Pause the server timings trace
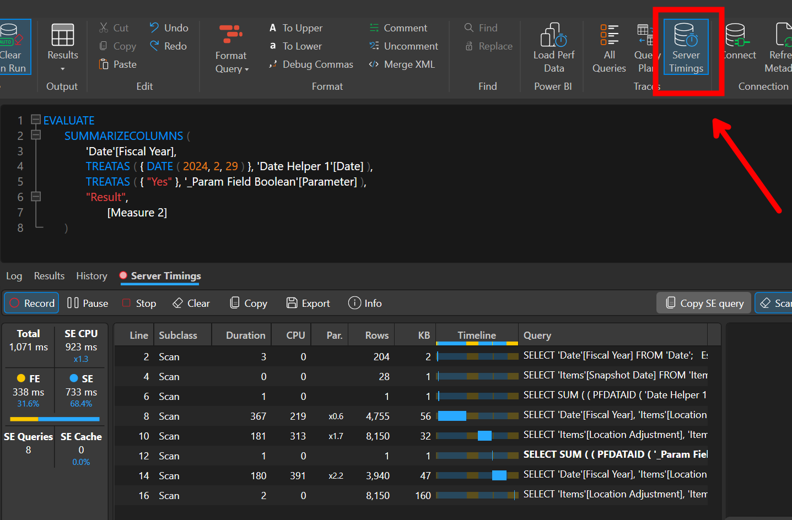 88,303
